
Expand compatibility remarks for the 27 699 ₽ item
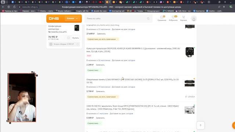point(102,39)
